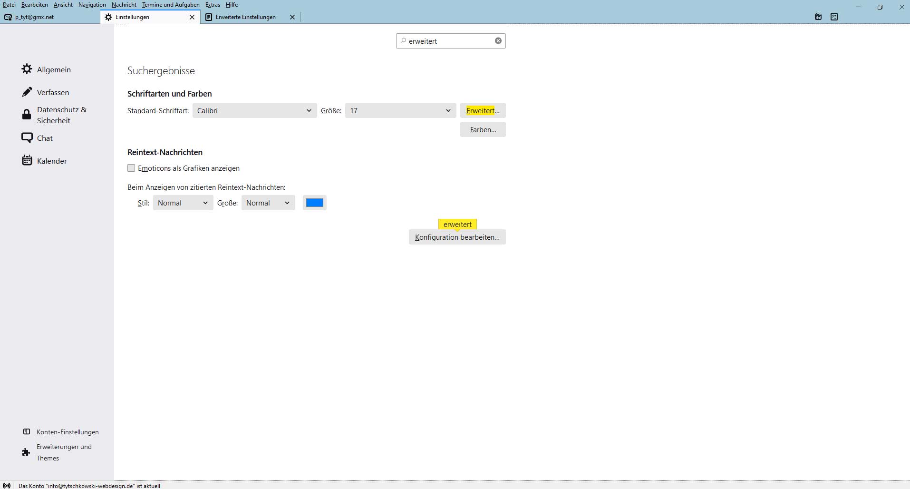
Task: Click the Datenschutz & Sicherheit lock icon
Action: tap(27, 115)
